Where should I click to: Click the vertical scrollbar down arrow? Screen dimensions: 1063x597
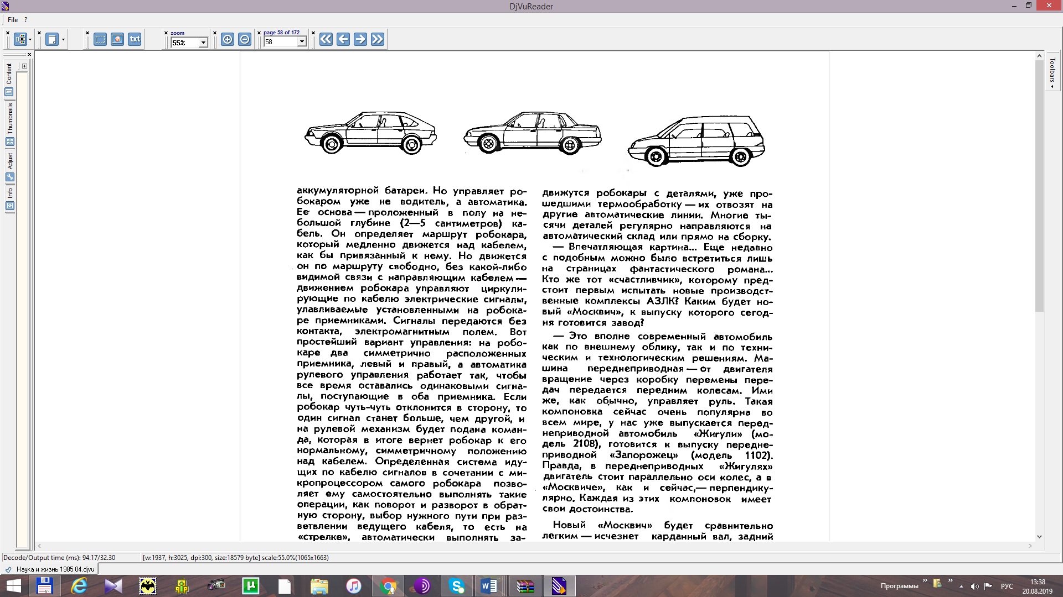pyautogui.click(x=1039, y=536)
